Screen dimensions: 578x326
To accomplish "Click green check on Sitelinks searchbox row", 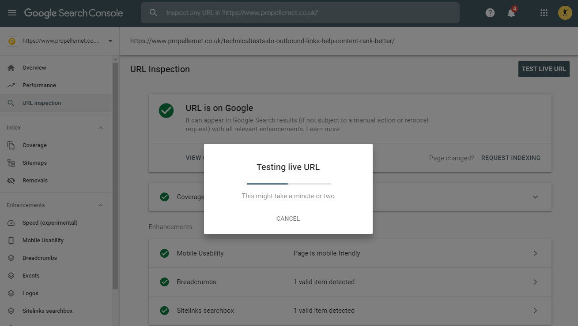I will coord(164,311).
